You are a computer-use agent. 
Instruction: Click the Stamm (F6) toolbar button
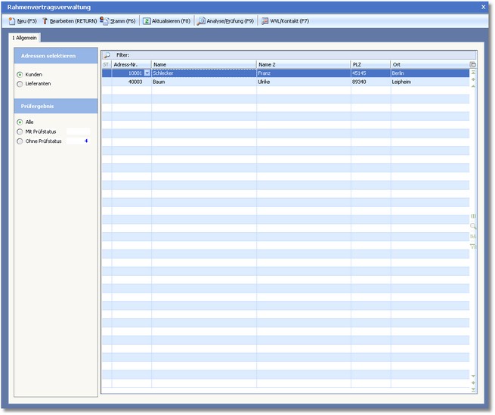(118, 21)
